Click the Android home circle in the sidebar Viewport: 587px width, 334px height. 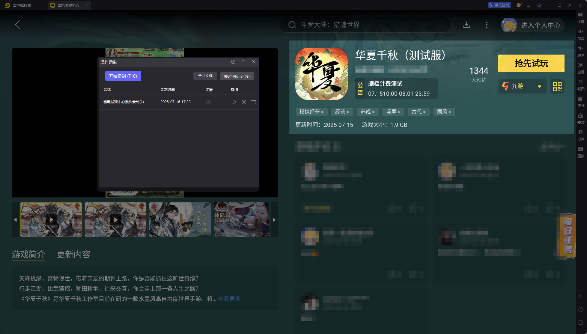[580, 309]
